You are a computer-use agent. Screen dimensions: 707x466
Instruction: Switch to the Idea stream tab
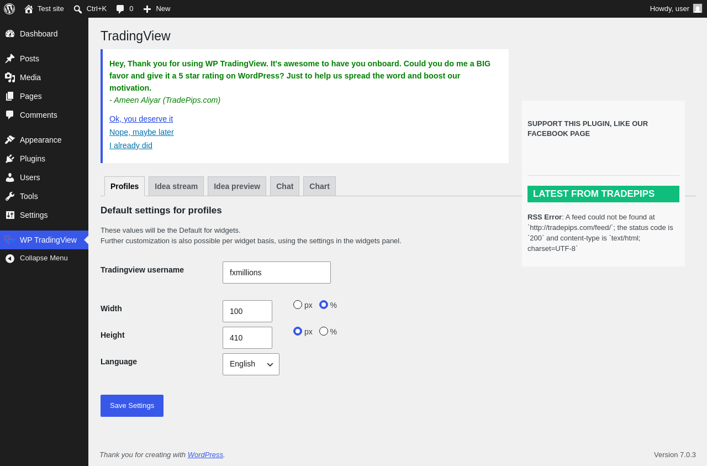pyautogui.click(x=176, y=186)
